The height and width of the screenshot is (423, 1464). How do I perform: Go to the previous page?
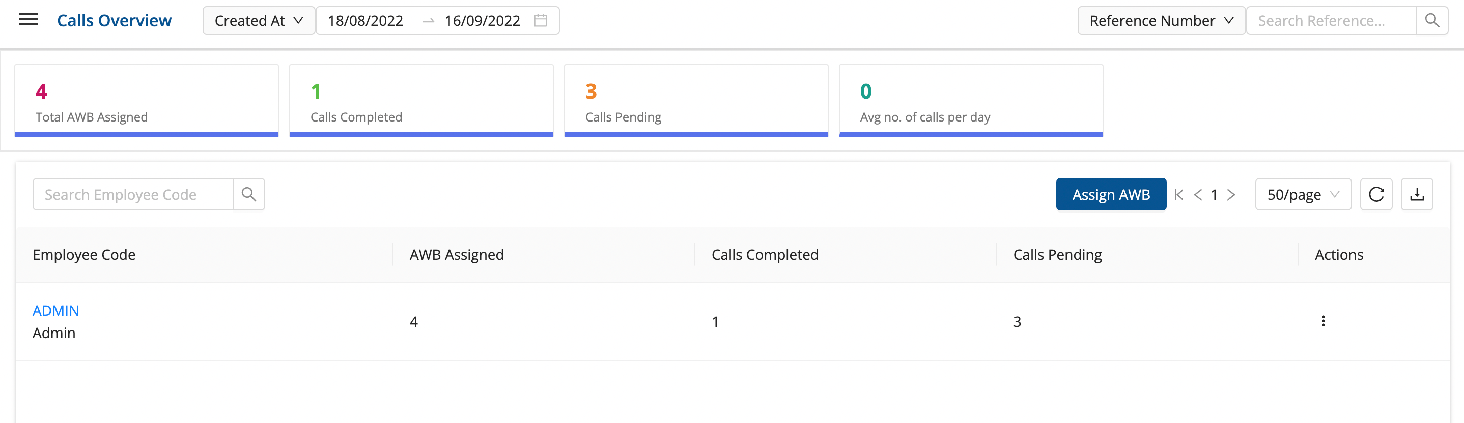[x=1197, y=195]
